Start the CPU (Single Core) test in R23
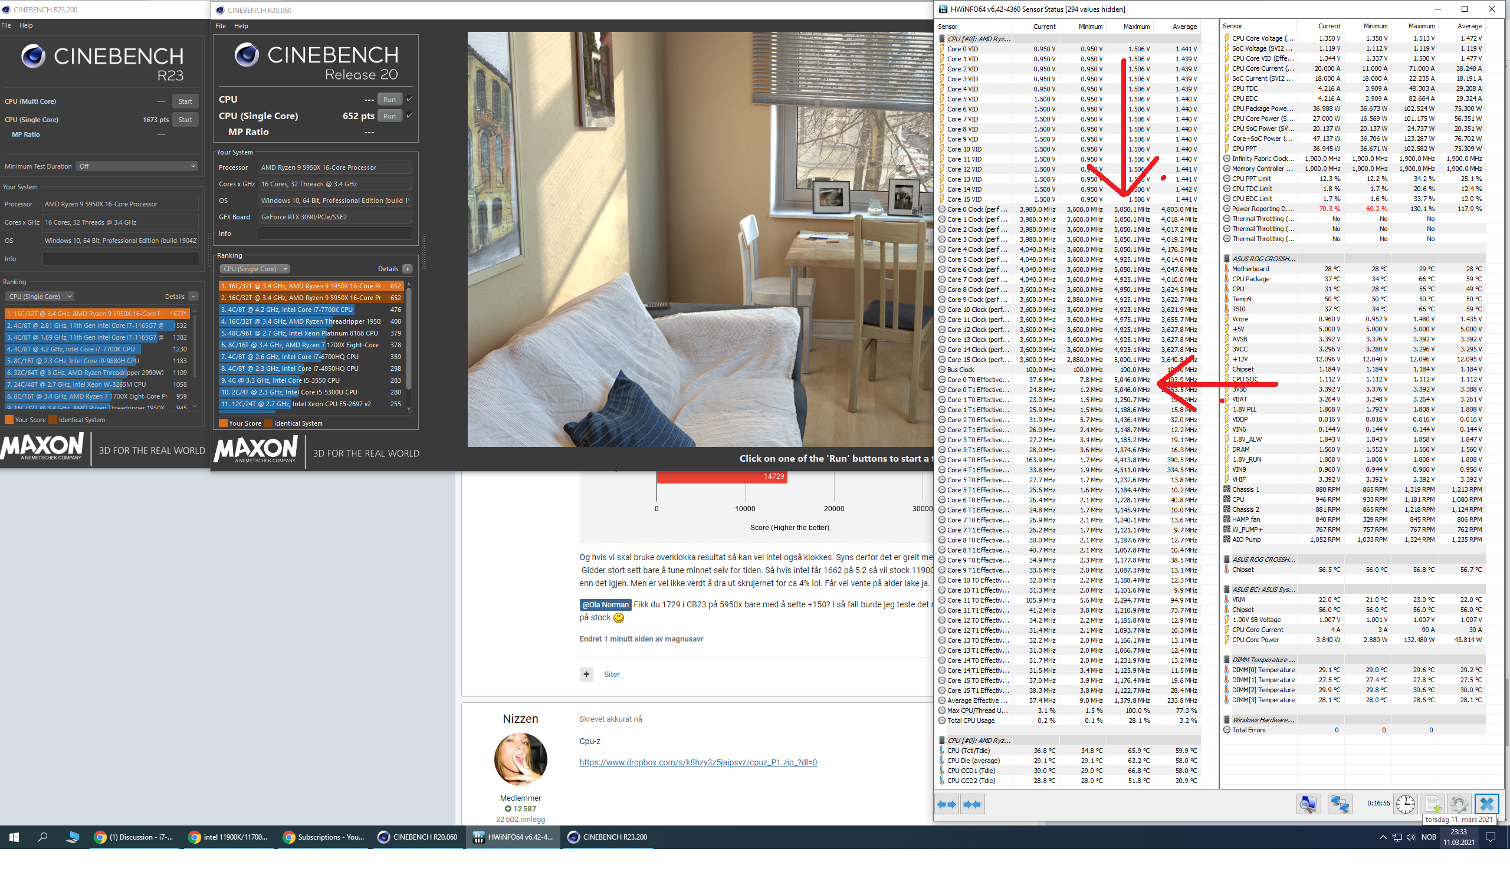 (185, 119)
